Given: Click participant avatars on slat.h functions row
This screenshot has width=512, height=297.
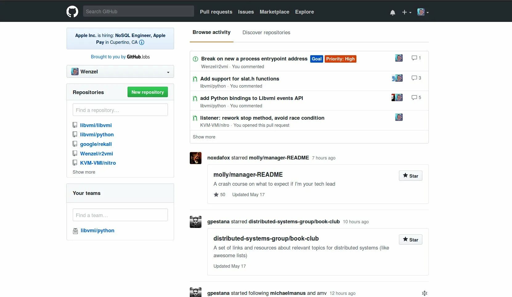Looking at the screenshot, I should point(397,78).
